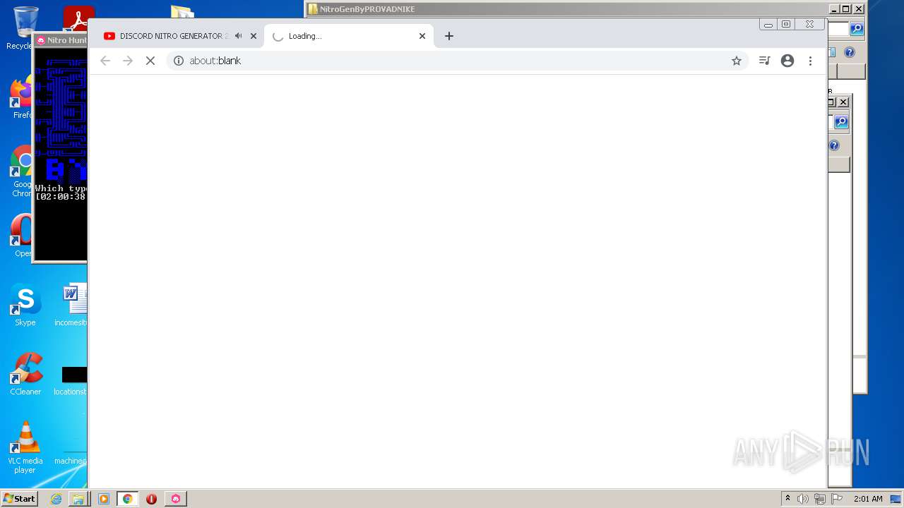Click search icon in the inner background window
This screenshot has height=508, width=904.
tap(841, 122)
